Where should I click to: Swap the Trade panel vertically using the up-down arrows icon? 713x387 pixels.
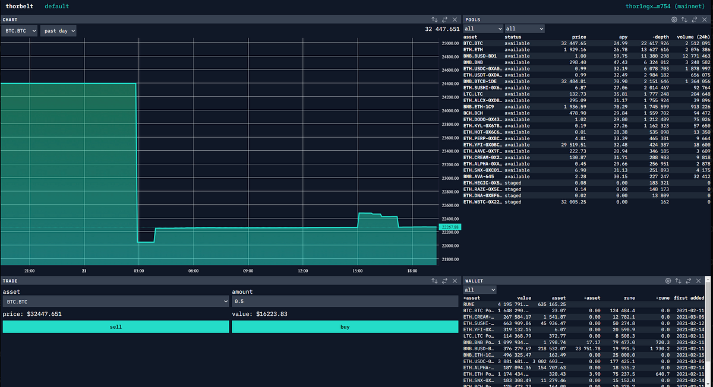[x=434, y=280]
